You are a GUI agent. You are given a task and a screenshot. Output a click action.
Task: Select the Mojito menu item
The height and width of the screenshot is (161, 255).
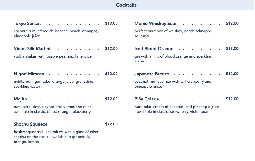click(x=21, y=99)
